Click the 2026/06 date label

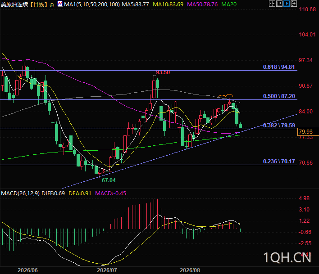27,270
